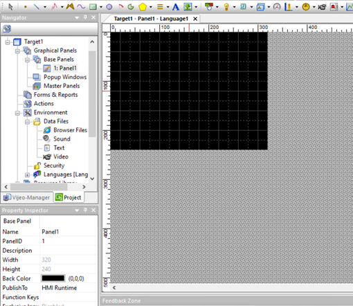Collapse the Environment tree node
This screenshot has width=353, height=306.
(17, 113)
